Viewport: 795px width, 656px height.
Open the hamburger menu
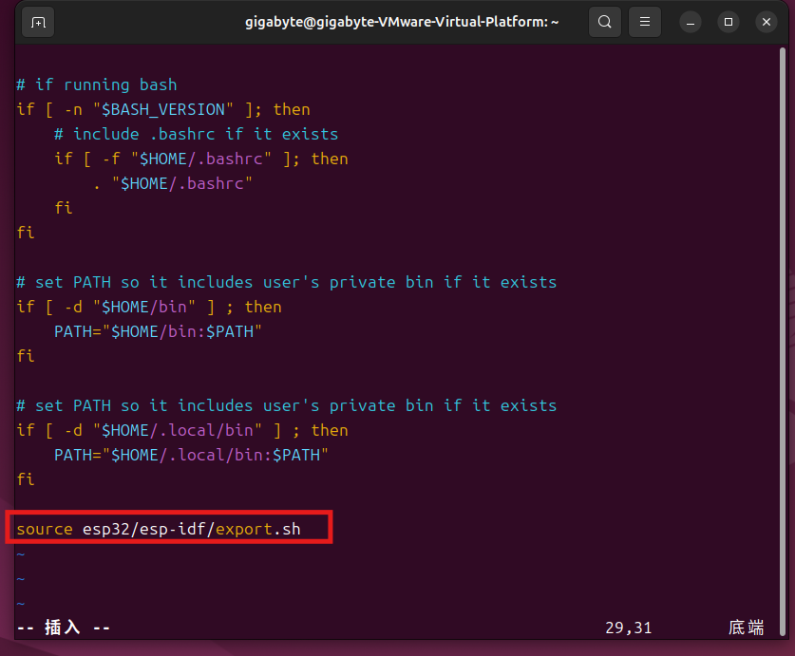point(645,21)
